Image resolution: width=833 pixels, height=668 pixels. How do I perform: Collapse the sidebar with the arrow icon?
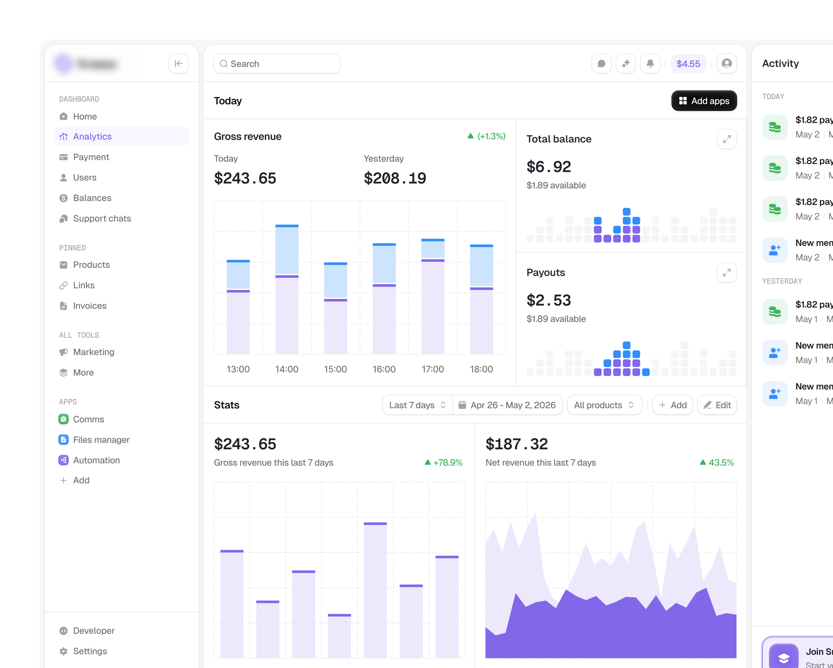tap(178, 63)
